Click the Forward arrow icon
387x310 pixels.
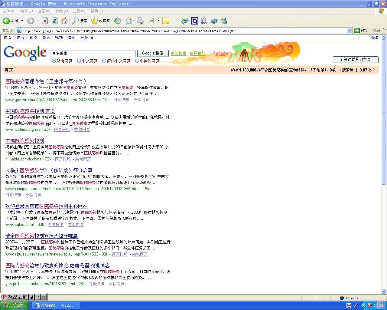click(31, 21)
